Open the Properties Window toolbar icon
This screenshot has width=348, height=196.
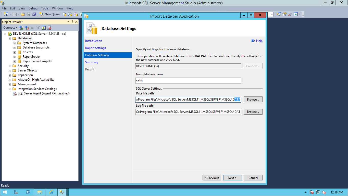(x=284, y=14)
